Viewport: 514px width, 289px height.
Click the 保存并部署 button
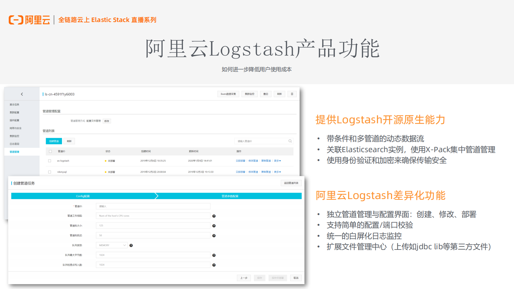[x=278, y=278]
